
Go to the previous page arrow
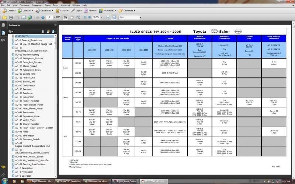tap(38, 17)
